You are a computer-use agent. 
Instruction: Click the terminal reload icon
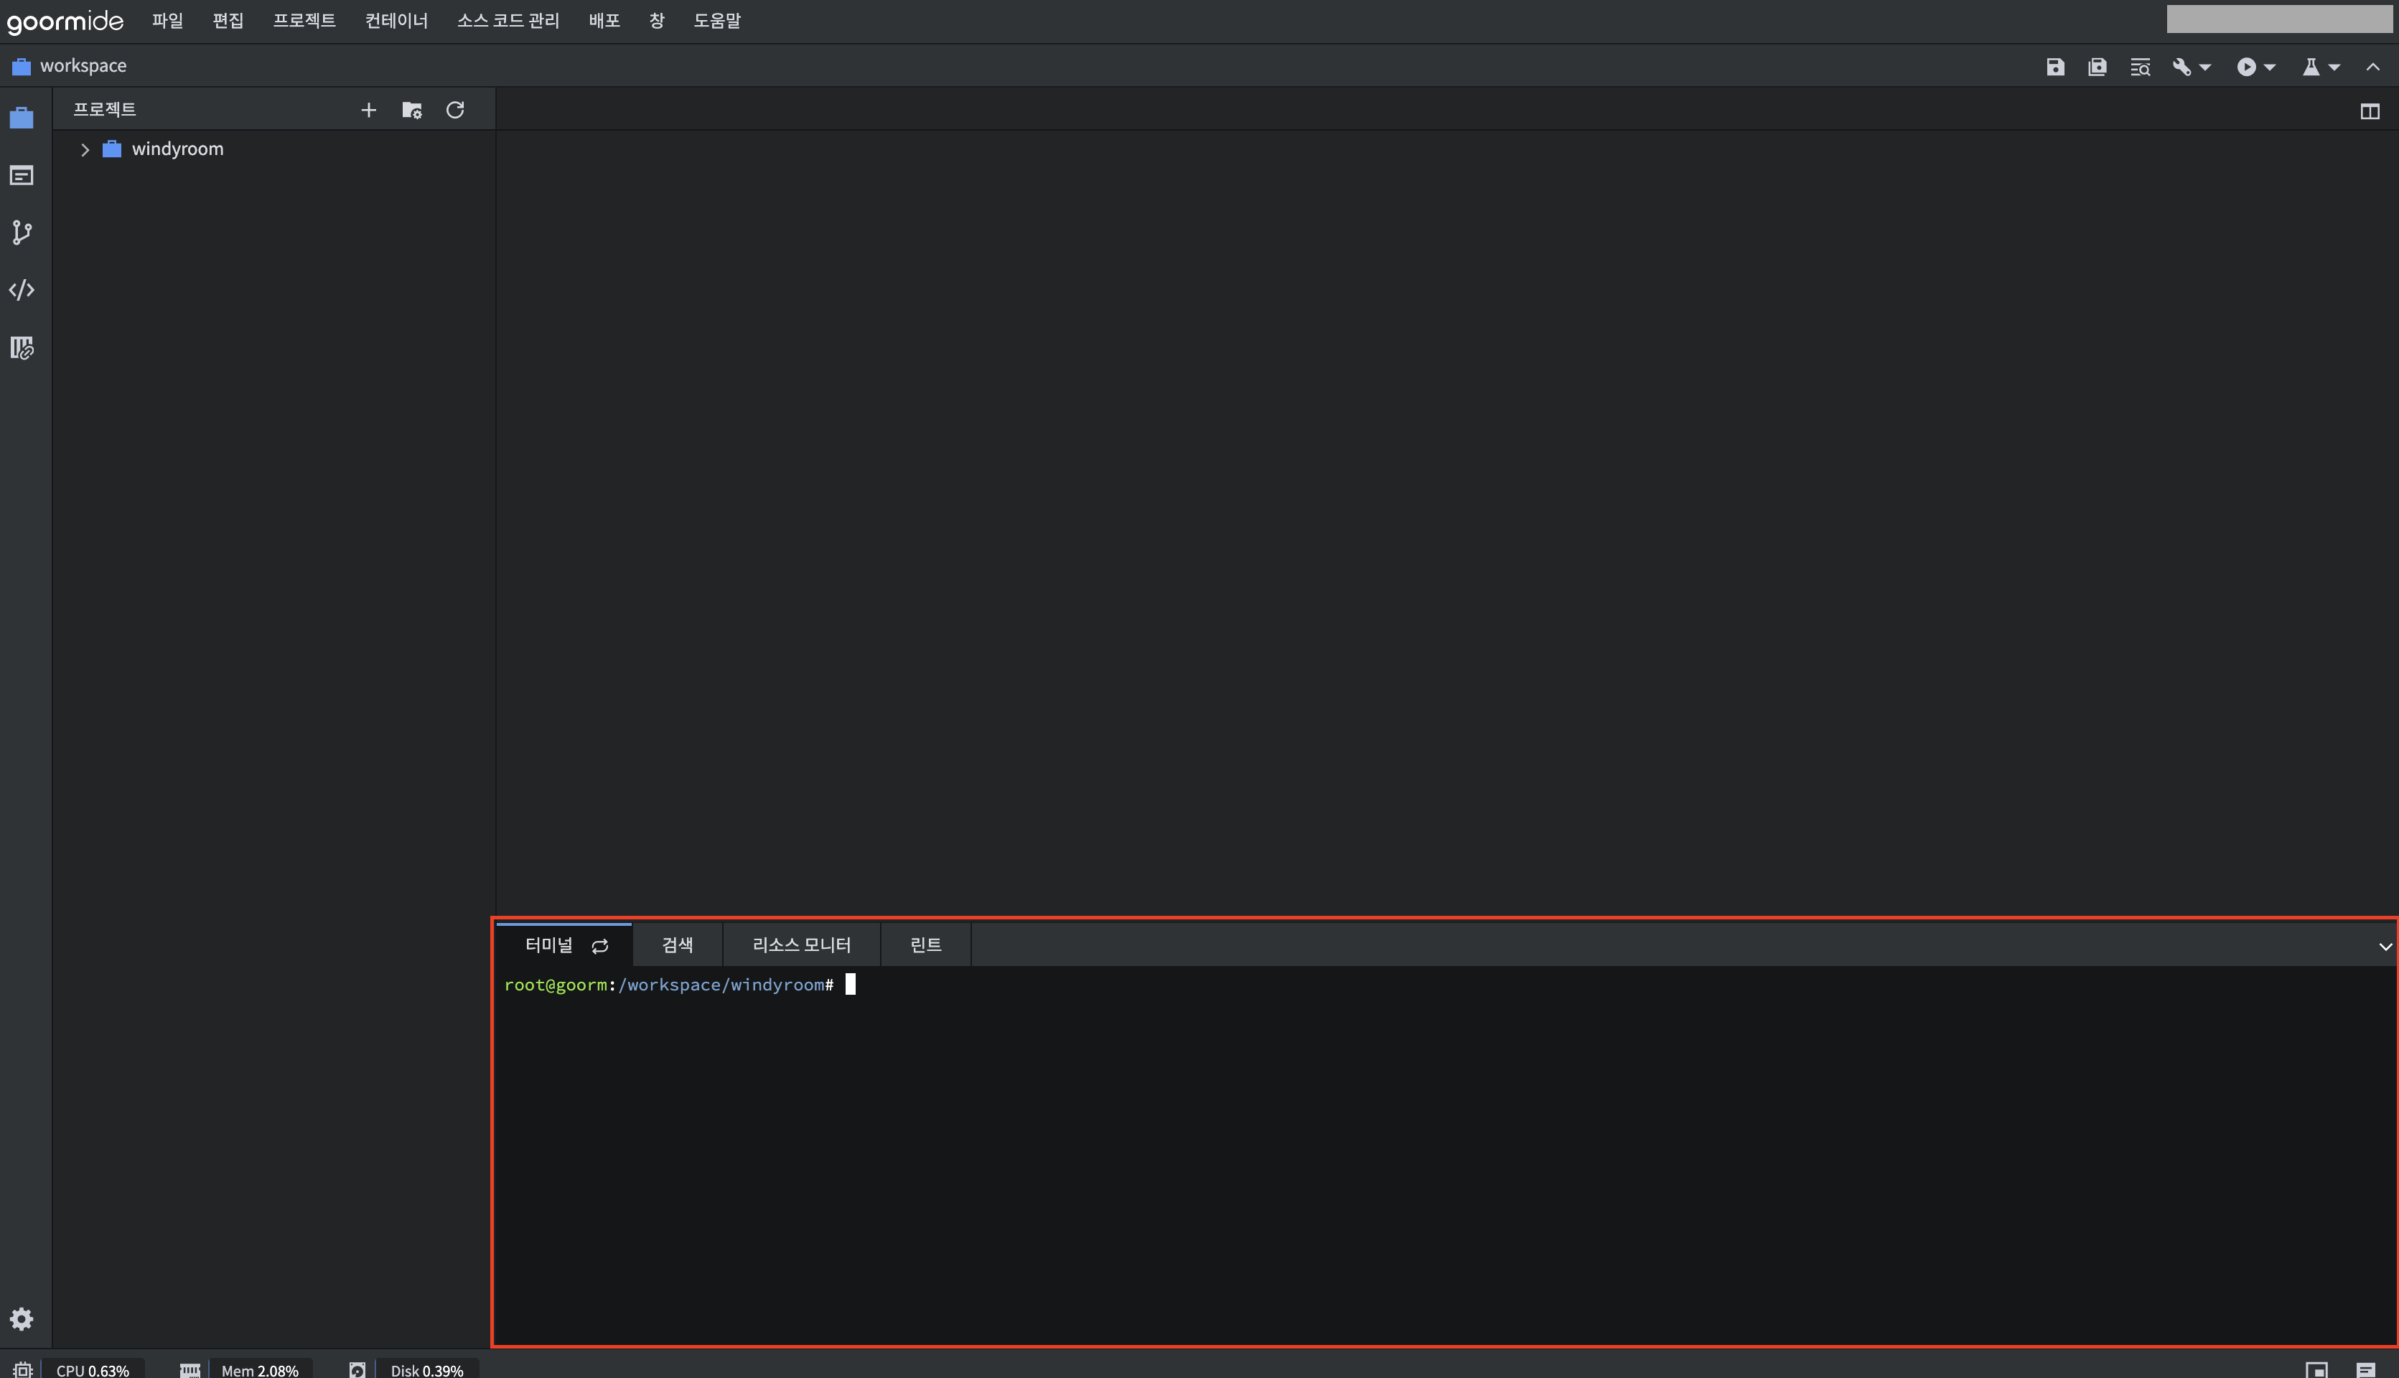[x=600, y=947]
